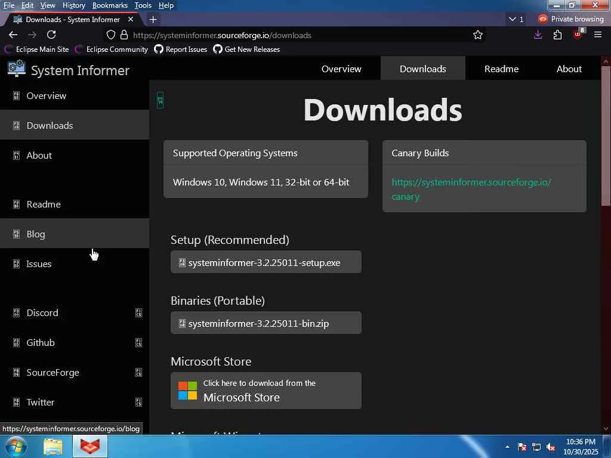
Task: Expand the list all tabs chevron
Action: 513,19
